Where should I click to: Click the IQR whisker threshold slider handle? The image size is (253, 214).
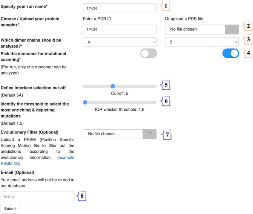tap(85, 102)
